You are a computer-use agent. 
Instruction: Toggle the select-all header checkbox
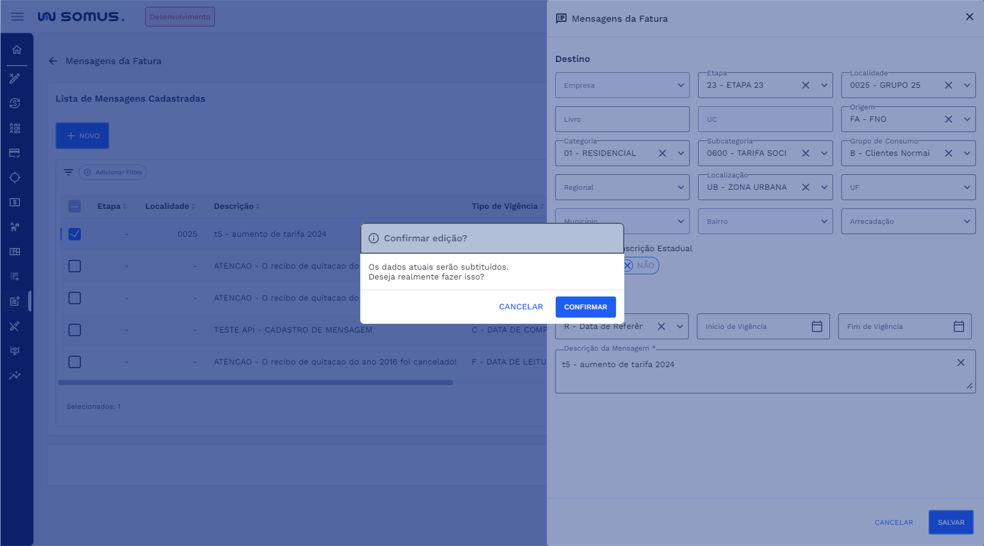click(75, 206)
